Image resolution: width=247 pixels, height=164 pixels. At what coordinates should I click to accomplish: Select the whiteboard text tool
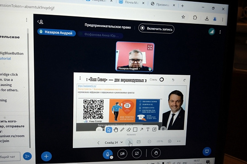tap(148, 129)
